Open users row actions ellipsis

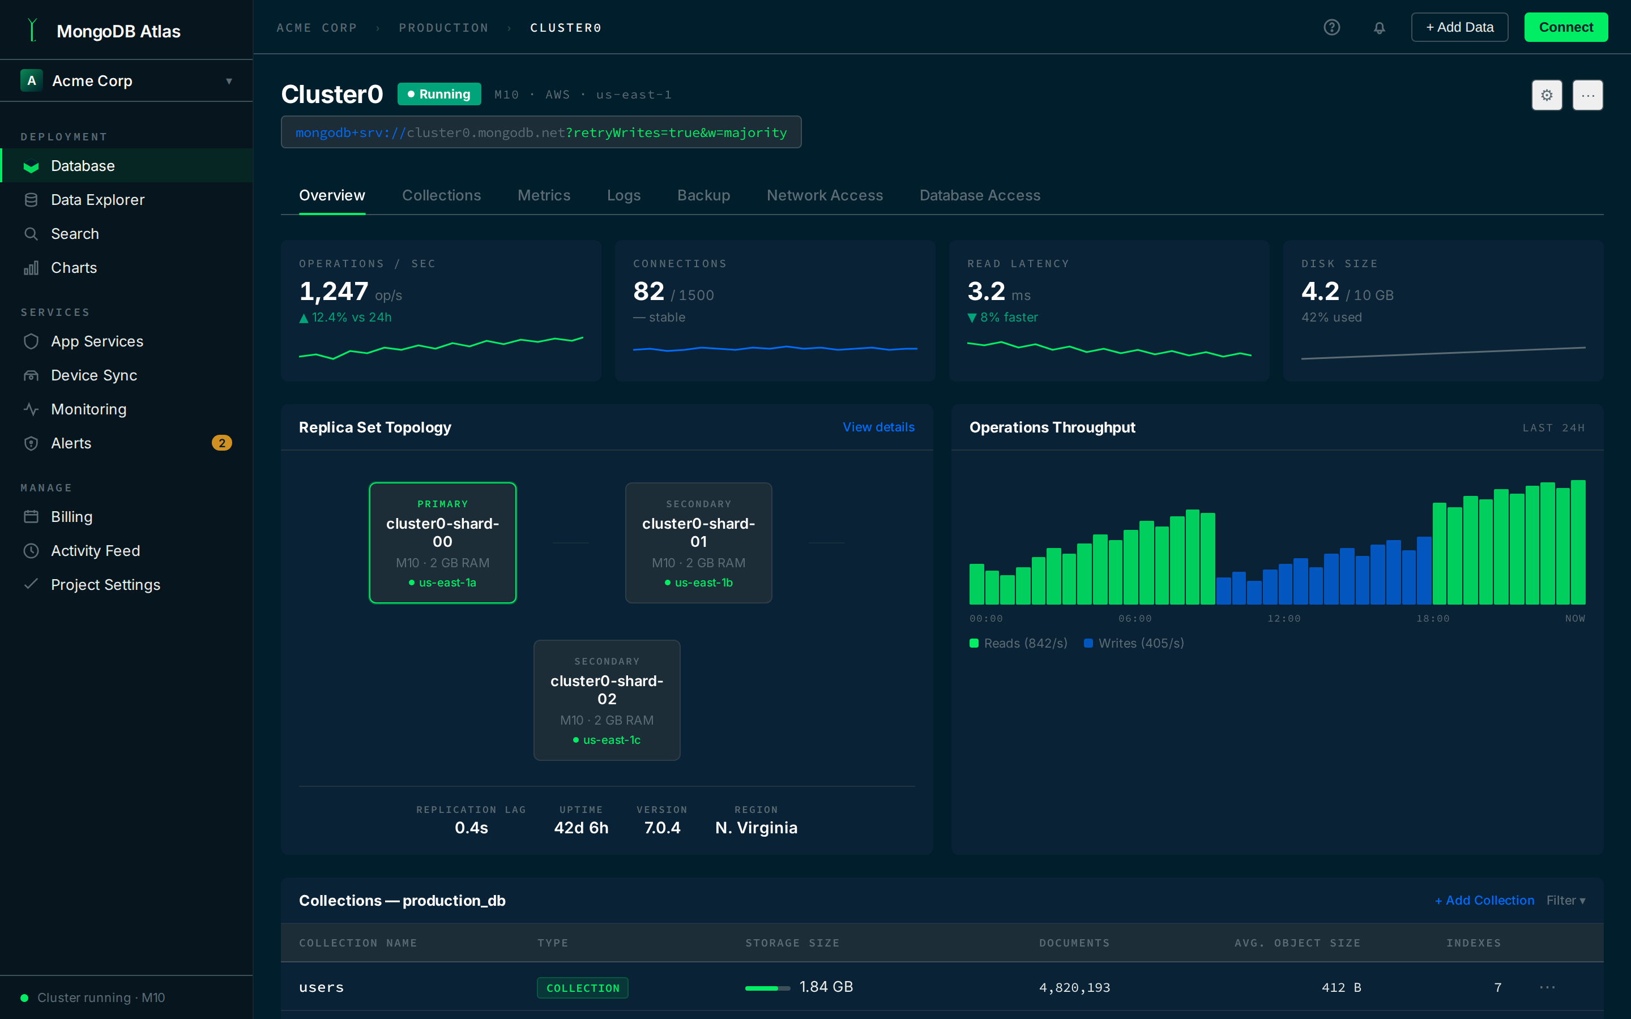[x=1547, y=987]
